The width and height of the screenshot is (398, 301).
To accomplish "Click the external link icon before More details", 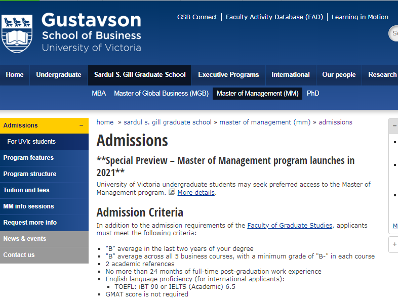I will 172,192.
